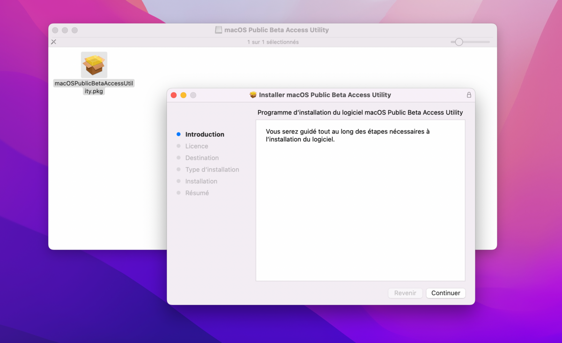The image size is (562, 343).
Task: Select the Résumé step in sidebar
Action: 197,193
